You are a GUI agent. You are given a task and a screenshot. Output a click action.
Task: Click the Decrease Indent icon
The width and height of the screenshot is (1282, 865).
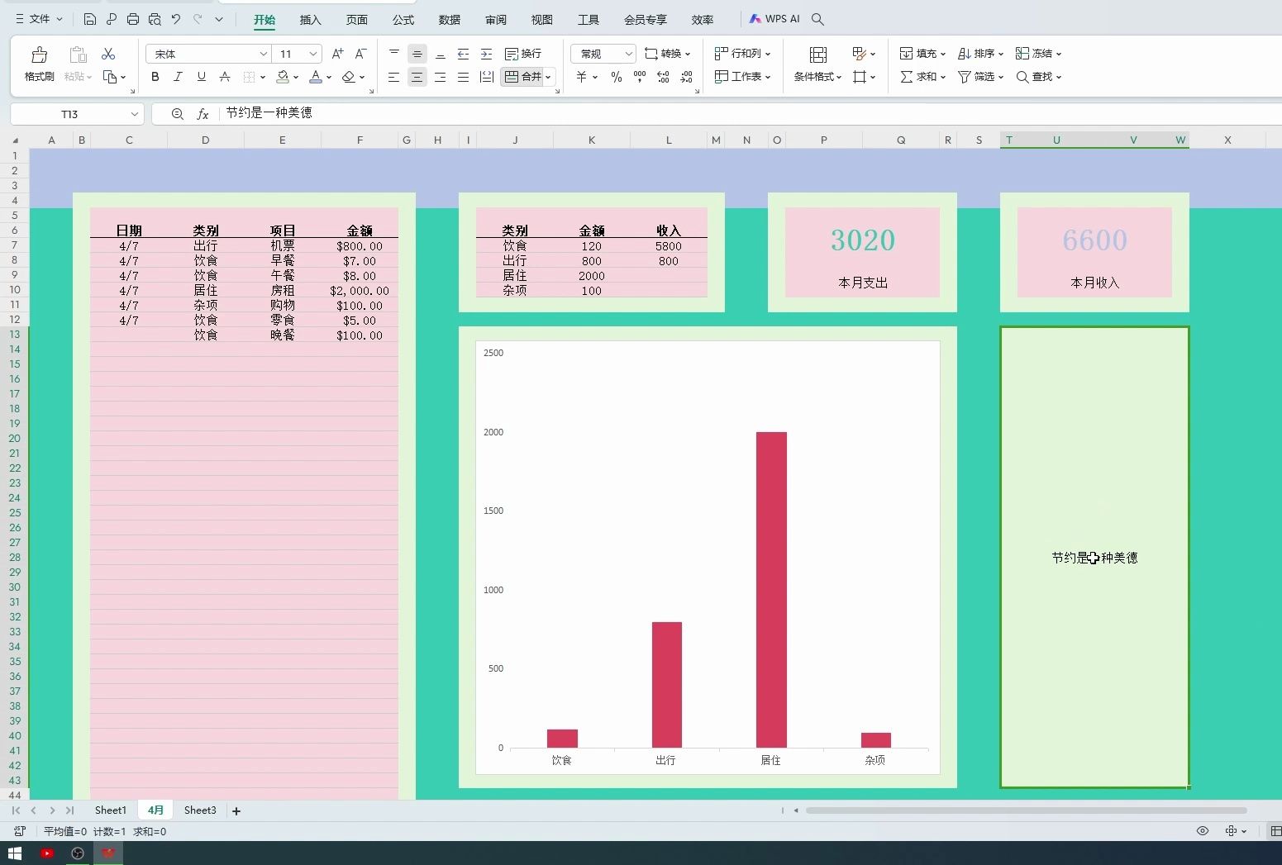pos(463,54)
